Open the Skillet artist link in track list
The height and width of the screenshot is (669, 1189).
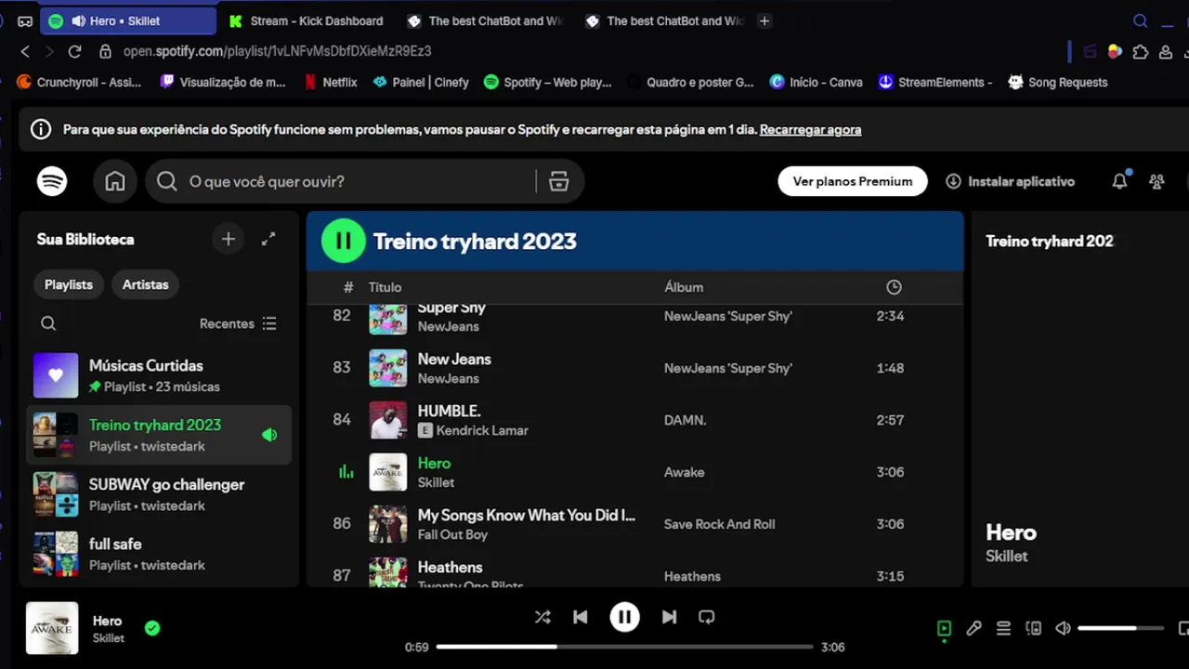tap(436, 482)
